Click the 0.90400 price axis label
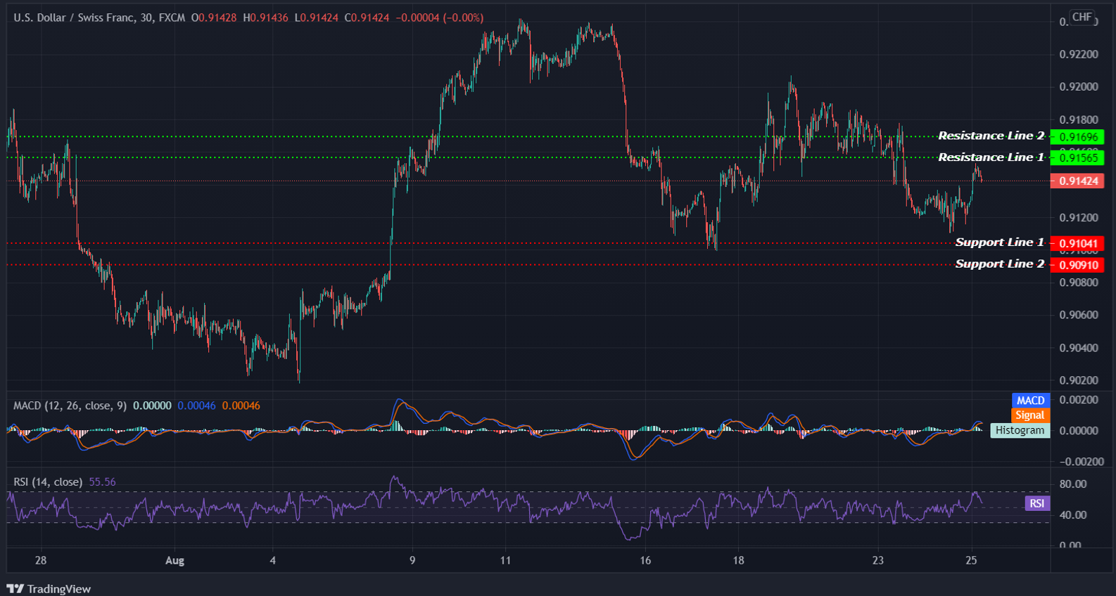The height and width of the screenshot is (596, 1116). coord(1079,348)
